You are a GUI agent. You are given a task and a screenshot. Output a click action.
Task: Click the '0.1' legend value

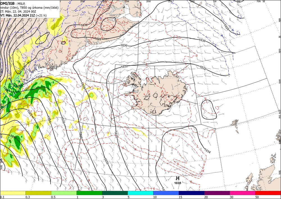(2, 197)
